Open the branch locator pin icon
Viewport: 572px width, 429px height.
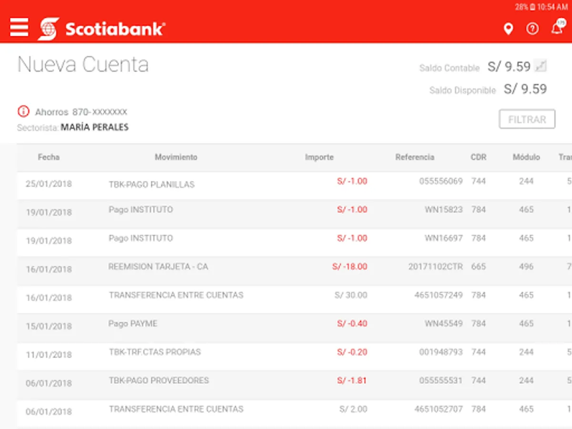(509, 29)
